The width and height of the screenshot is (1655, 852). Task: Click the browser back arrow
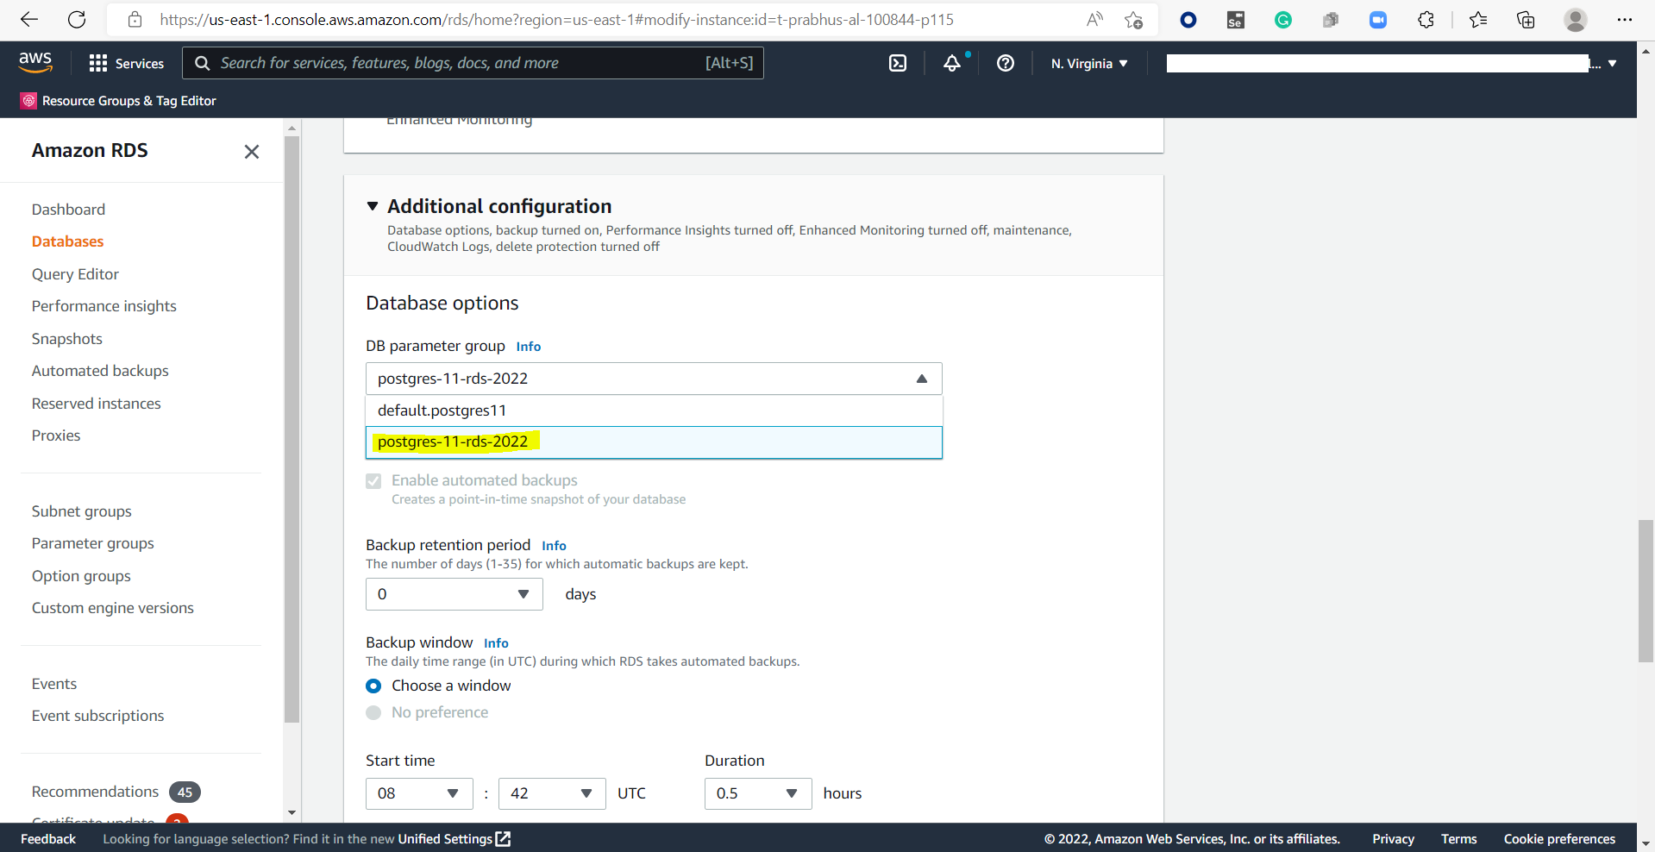pos(29,19)
